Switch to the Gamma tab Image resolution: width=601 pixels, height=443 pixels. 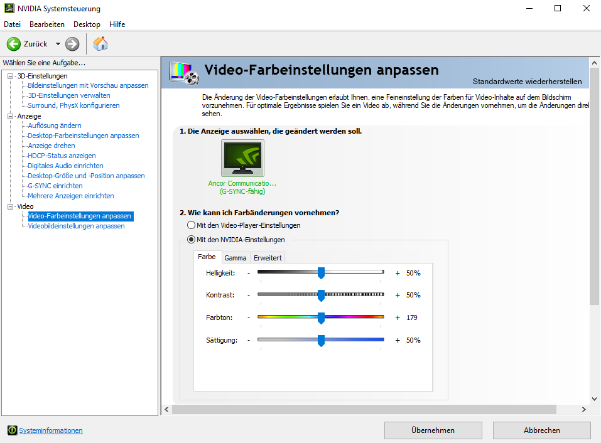click(x=236, y=258)
